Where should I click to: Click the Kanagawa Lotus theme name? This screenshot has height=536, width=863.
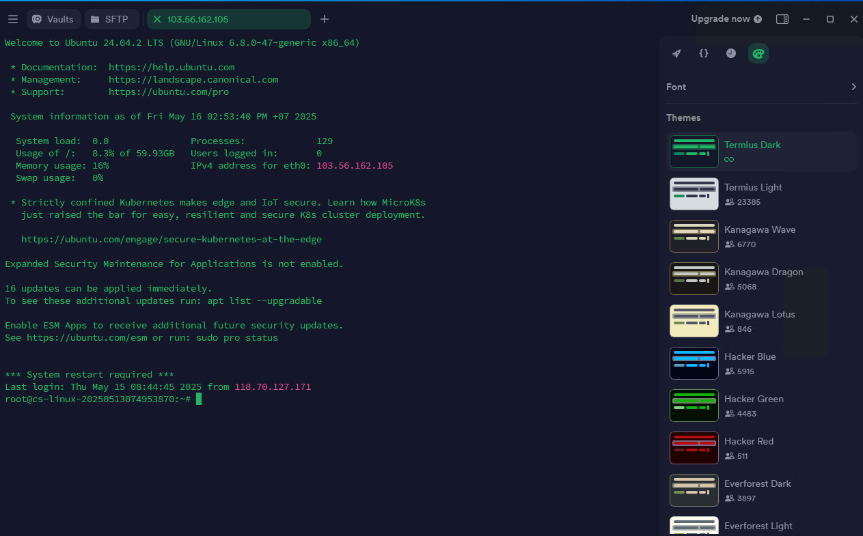coord(760,314)
